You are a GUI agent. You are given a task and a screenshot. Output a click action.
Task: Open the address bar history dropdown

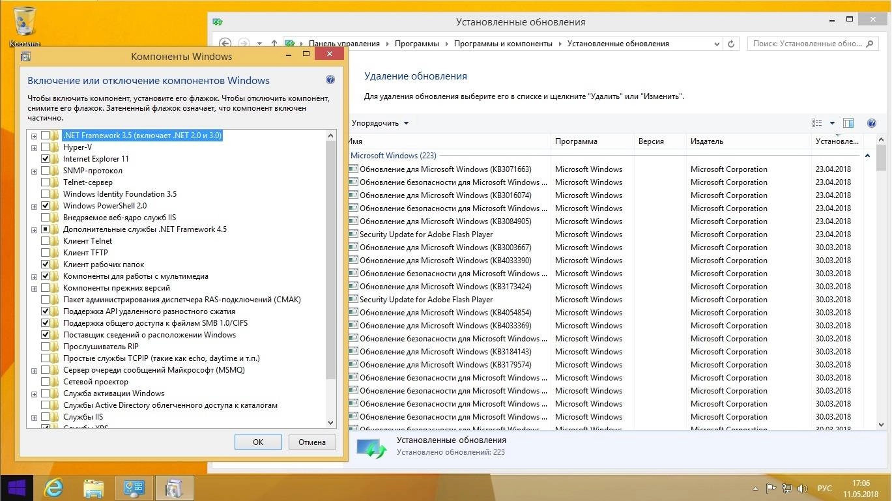coord(717,44)
